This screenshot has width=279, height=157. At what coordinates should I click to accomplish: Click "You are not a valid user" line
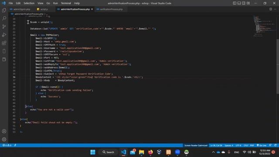pyautogui.click(x=52, y=109)
